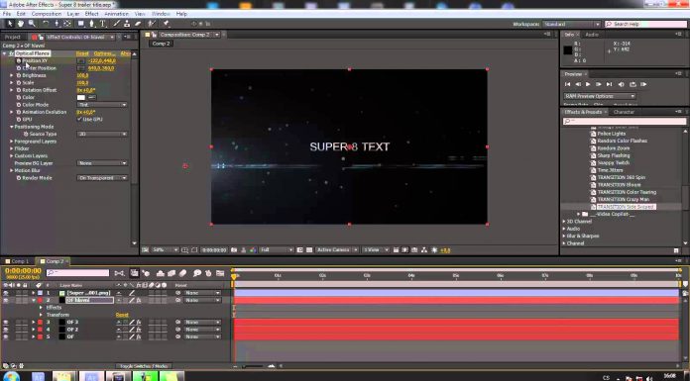
Task: Click the white Color swatch
Action: tap(81, 97)
